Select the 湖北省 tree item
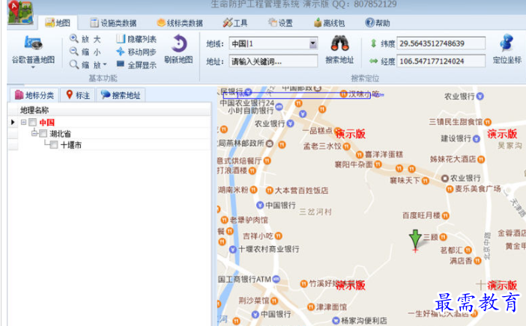This screenshot has width=526, height=326. pos(61,134)
